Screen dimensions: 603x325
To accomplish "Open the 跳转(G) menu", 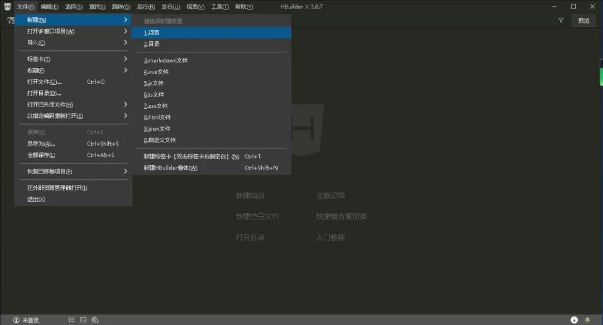I will click(x=121, y=7).
